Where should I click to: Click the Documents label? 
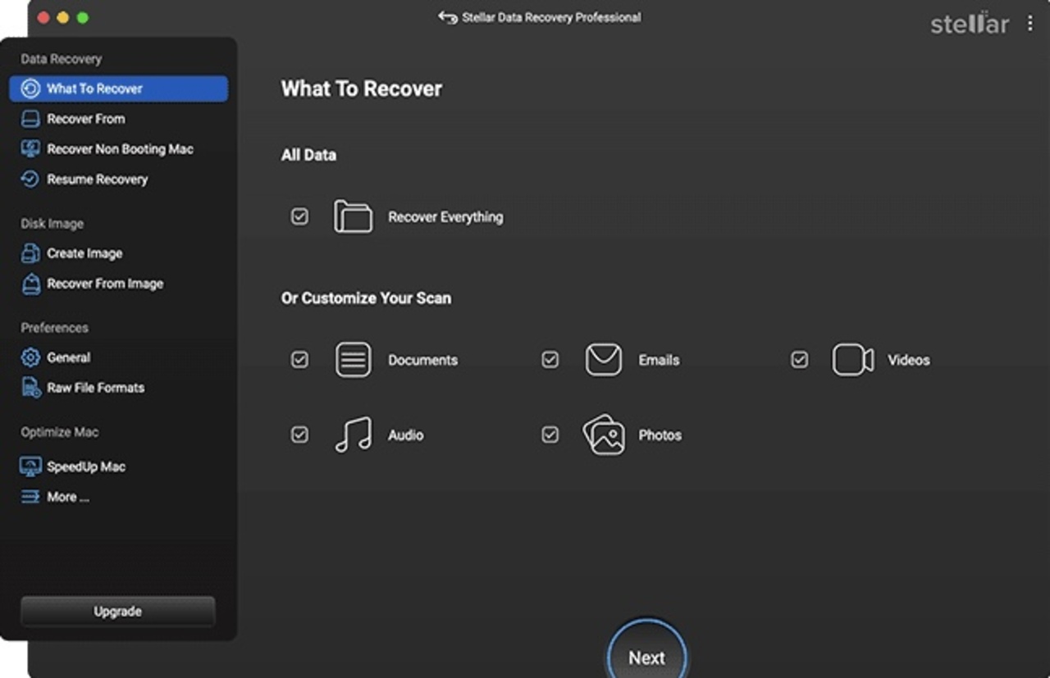point(423,360)
